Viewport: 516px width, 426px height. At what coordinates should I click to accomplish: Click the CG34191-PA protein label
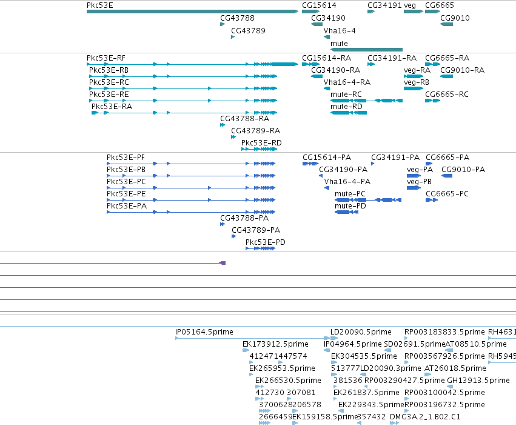[395, 158]
